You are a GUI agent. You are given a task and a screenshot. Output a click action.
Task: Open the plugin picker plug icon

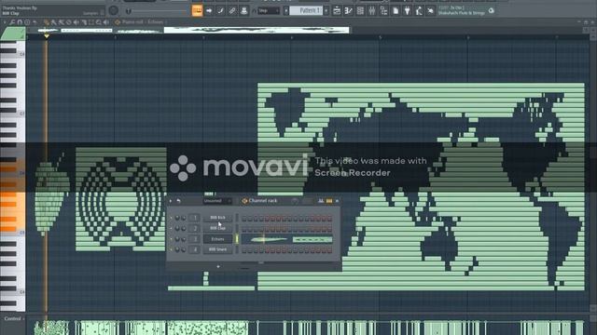tap(407, 11)
